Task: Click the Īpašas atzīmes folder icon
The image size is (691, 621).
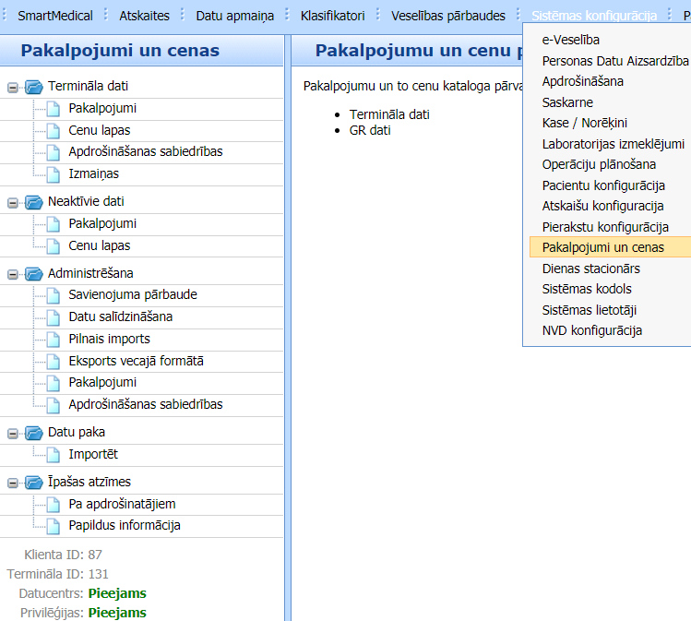Action: [34, 482]
